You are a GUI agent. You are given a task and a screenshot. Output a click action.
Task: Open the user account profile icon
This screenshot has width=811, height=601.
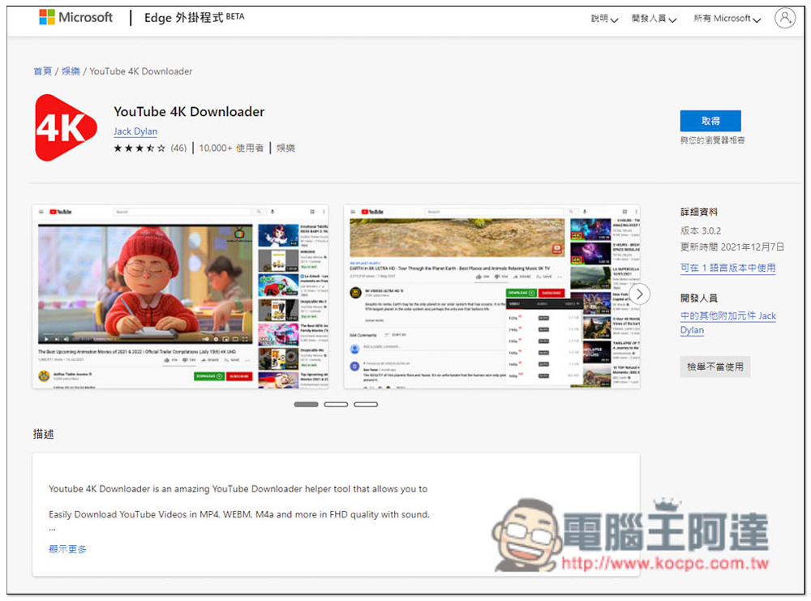tap(784, 18)
